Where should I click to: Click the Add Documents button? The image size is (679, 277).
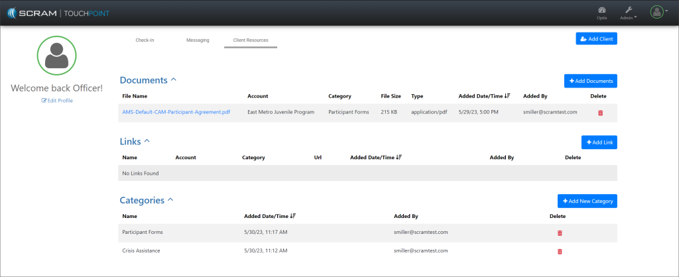coord(590,81)
